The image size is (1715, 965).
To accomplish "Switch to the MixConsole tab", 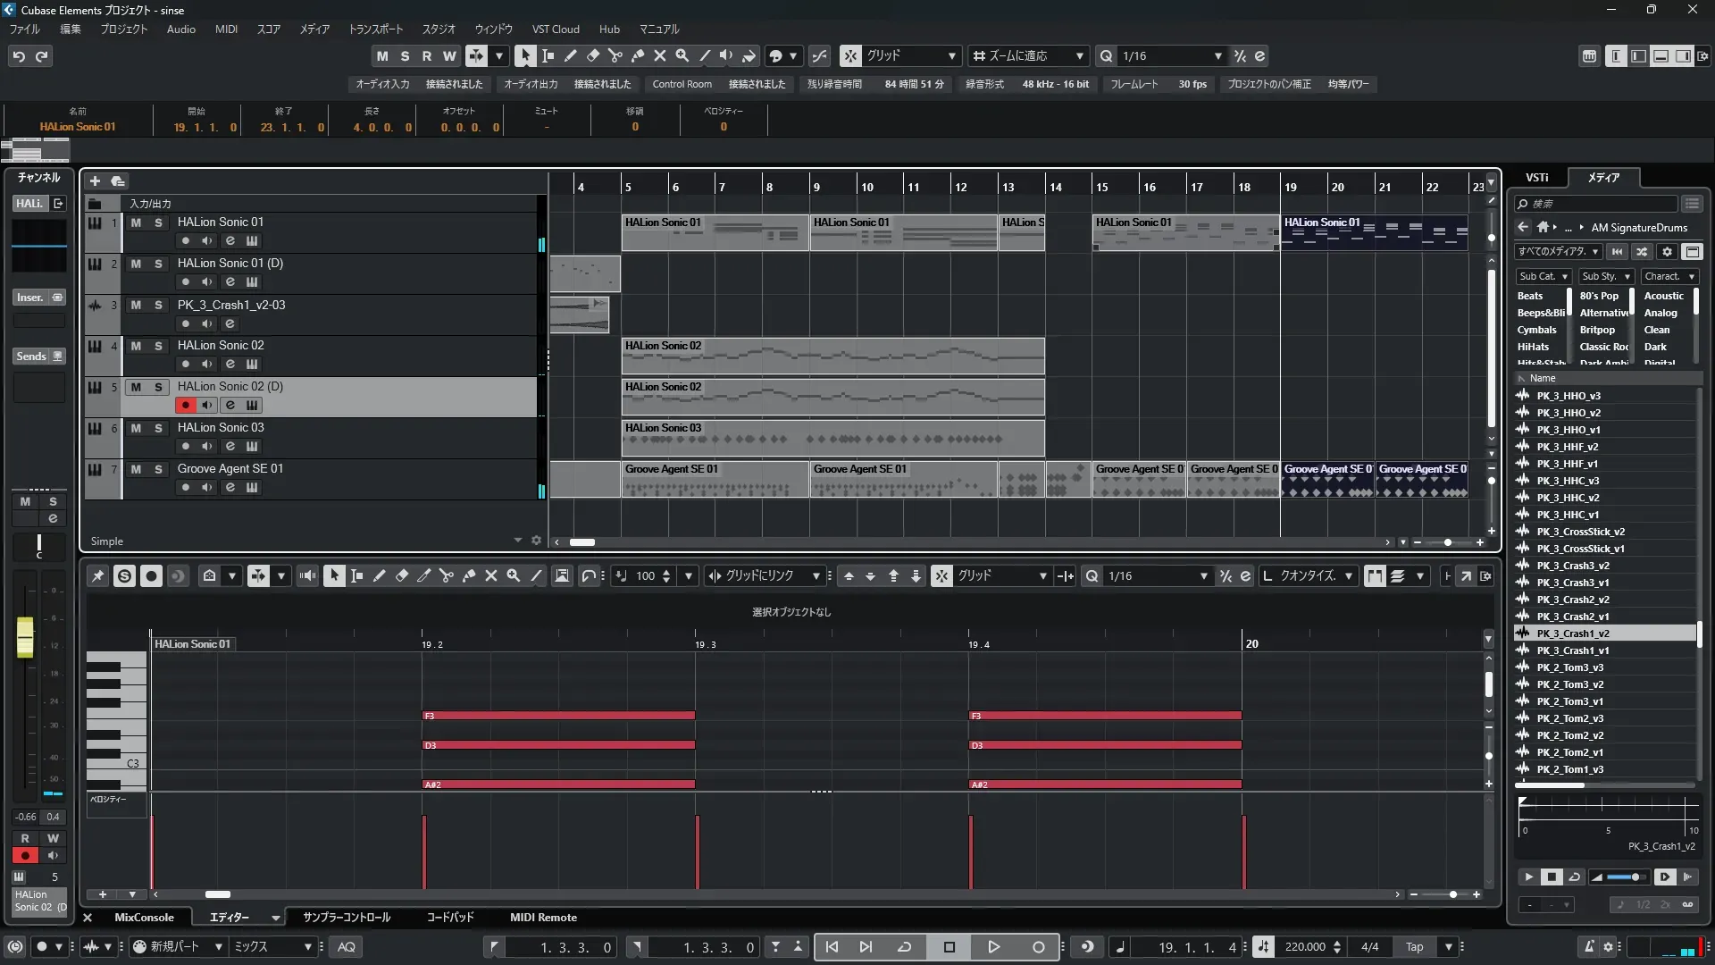I will pyautogui.click(x=144, y=918).
